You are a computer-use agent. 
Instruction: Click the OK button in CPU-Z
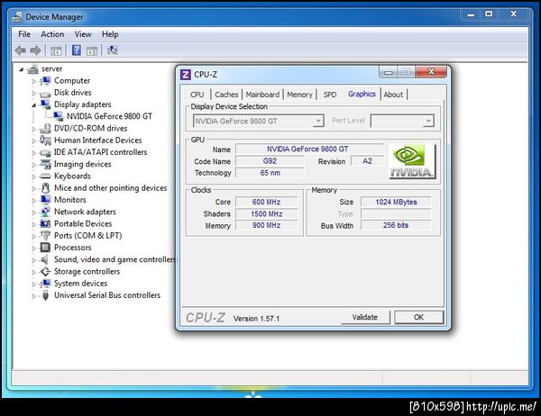[x=418, y=318]
